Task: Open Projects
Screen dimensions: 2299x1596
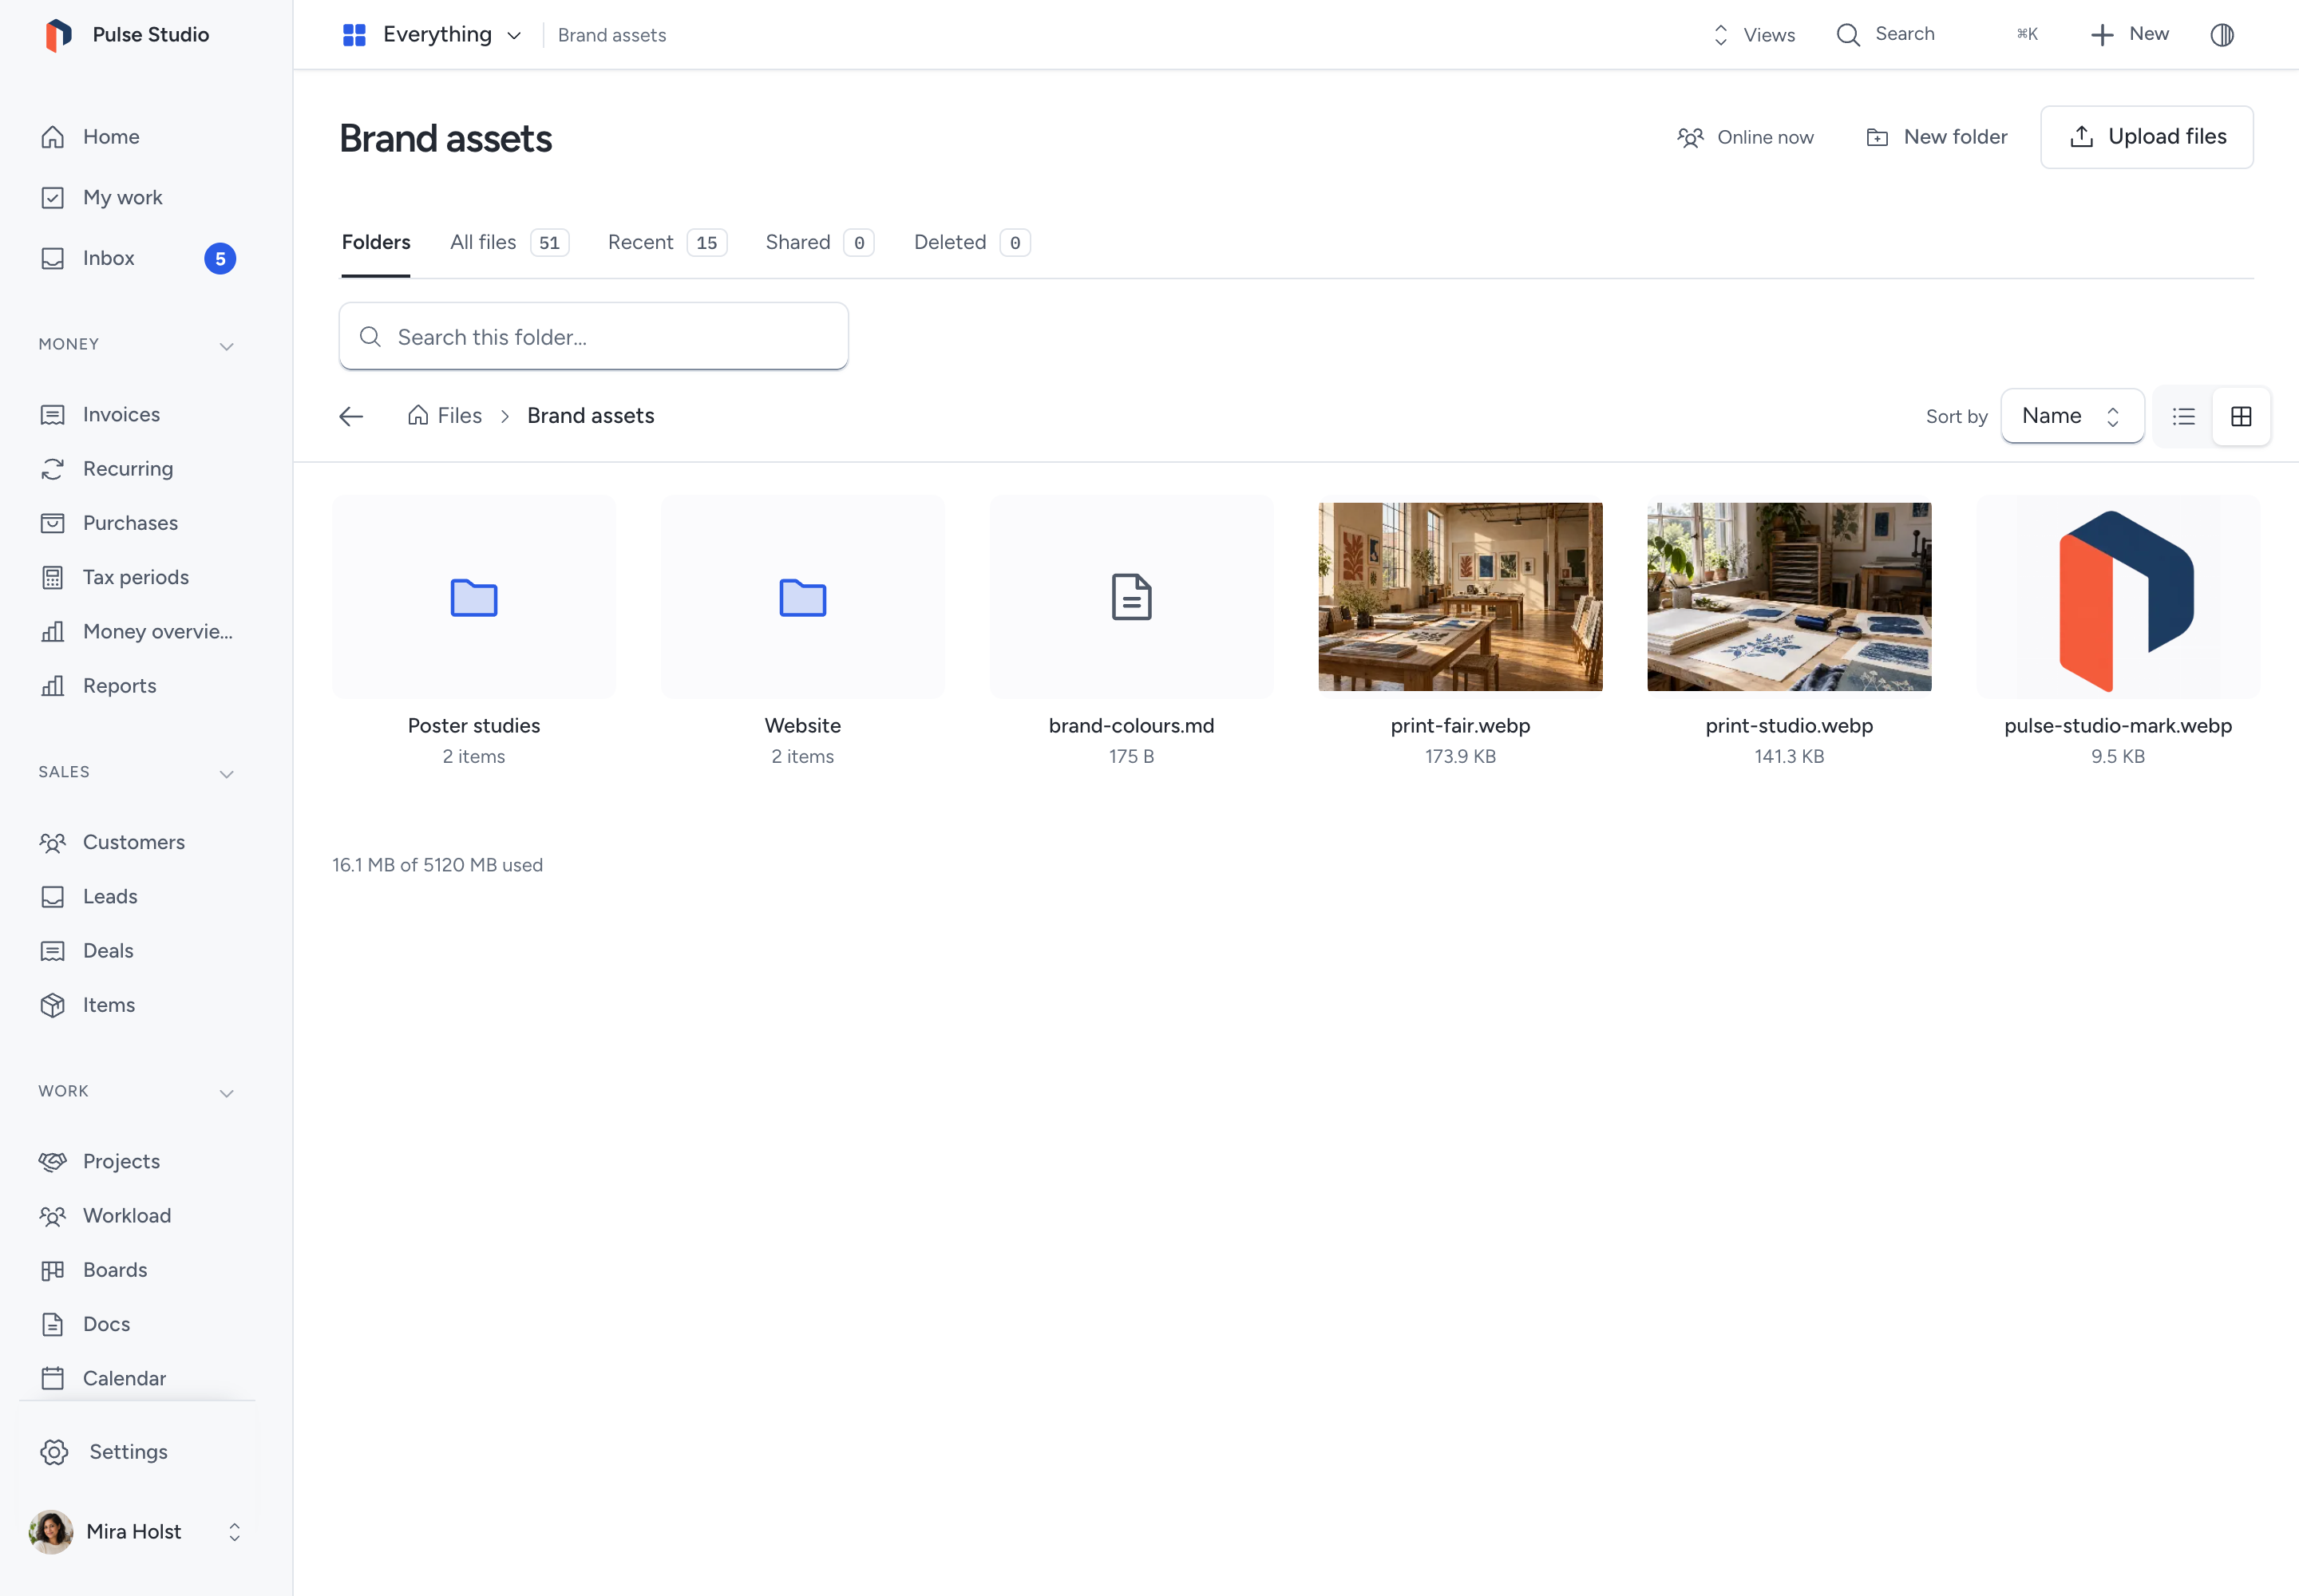Action: point(137,1161)
